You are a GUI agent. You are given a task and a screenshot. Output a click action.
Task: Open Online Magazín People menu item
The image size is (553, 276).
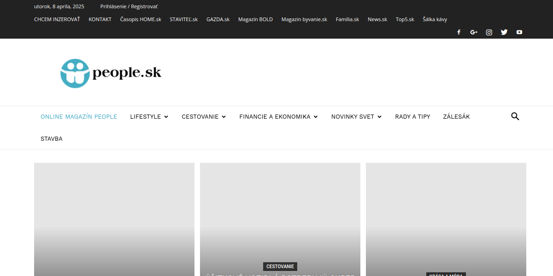pyautogui.click(x=79, y=117)
